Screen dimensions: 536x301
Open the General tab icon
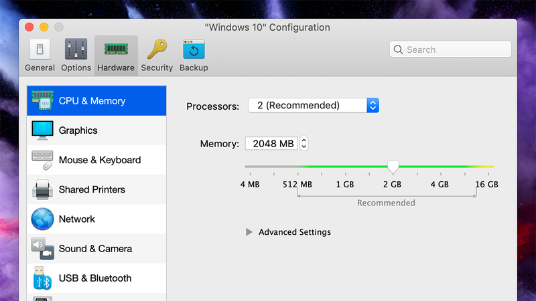pos(40,49)
